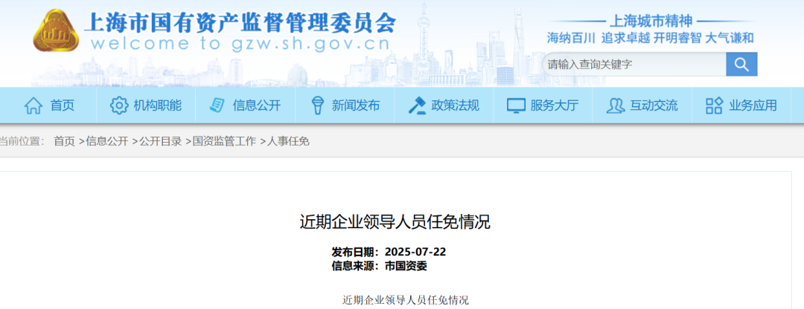The height and width of the screenshot is (309, 804).
Task: Click the welcome to gzw.sh.gov.cn text
Action: pyautogui.click(x=240, y=44)
